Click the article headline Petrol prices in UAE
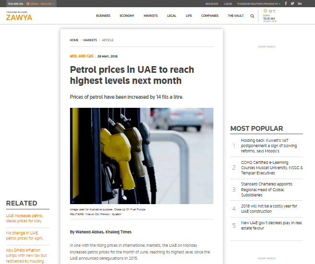315x264 pixels. (132, 75)
